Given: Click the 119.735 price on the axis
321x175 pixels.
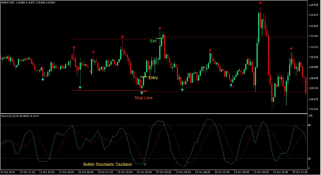Looking at the screenshot, I should point(313,5).
